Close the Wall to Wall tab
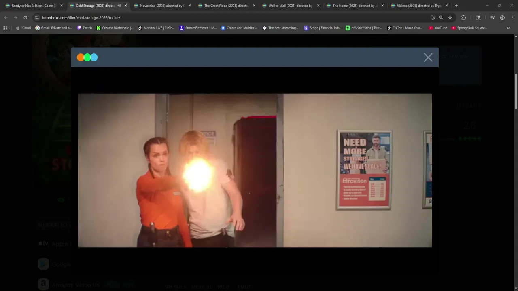 (x=318, y=6)
